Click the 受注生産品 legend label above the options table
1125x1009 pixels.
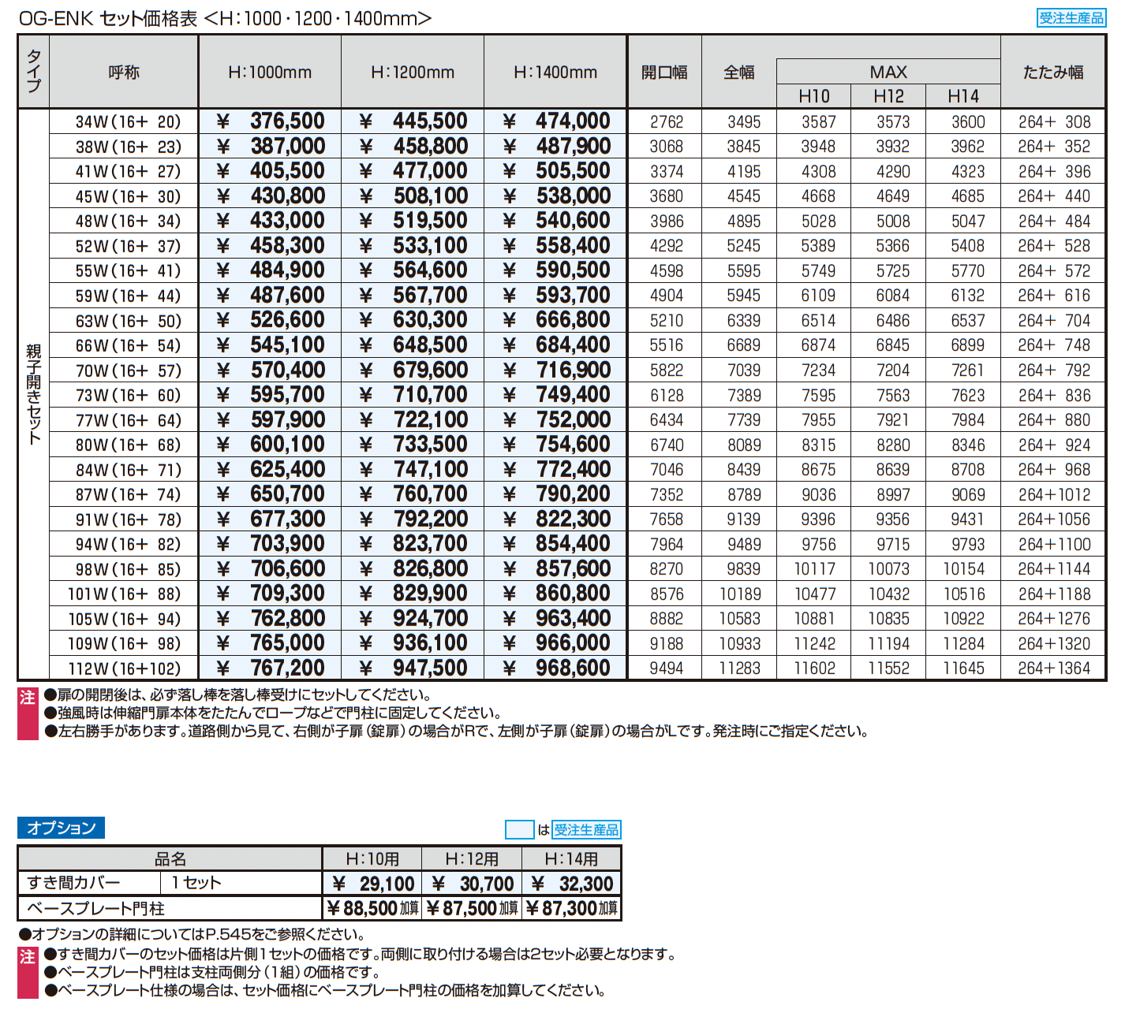coord(586,829)
